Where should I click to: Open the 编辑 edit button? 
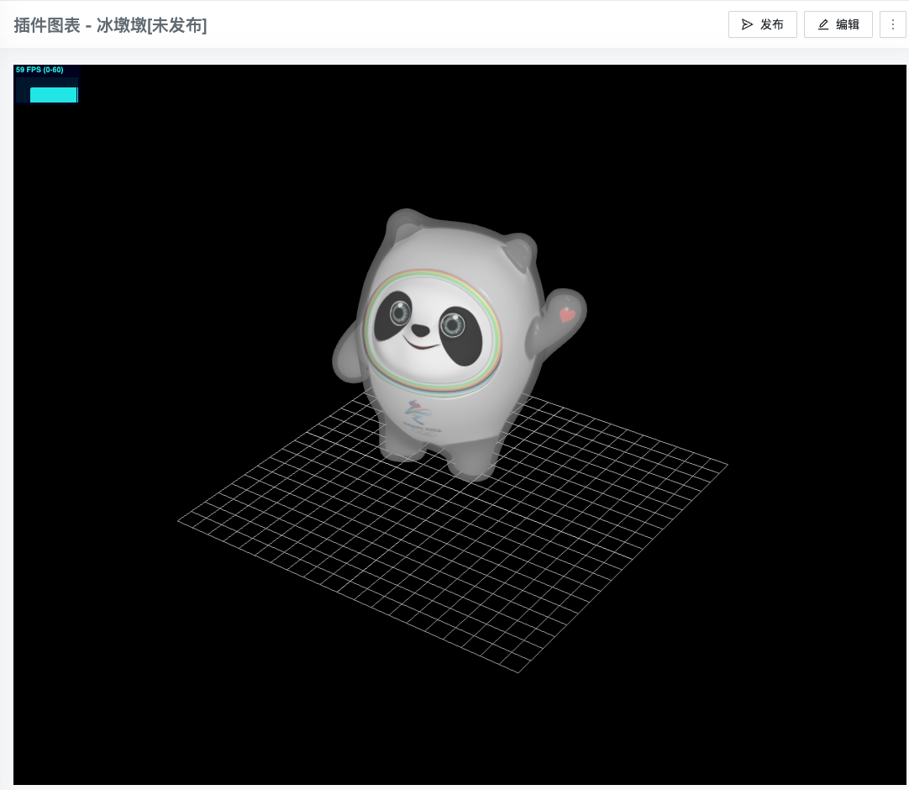point(838,24)
